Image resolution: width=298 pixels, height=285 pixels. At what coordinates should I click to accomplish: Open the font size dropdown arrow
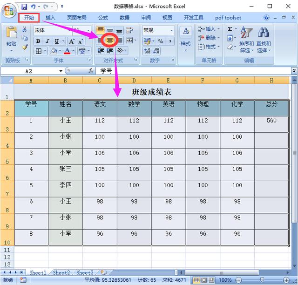point(88,30)
